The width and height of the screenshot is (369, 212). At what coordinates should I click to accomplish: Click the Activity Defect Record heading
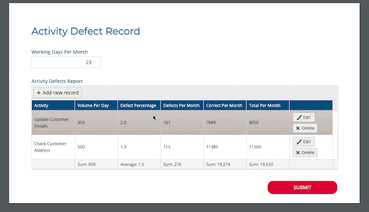pos(85,31)
